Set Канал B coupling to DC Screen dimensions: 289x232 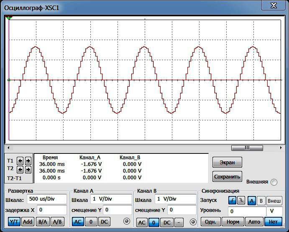(167, 223)
